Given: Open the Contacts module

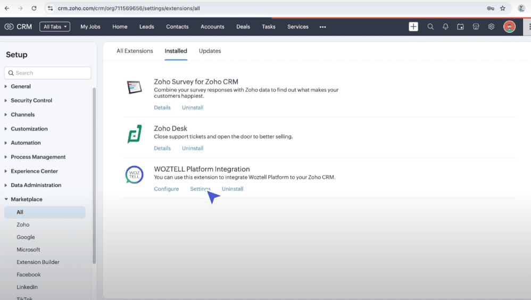Looking at the screenshot, I should (x=177, y=27).
